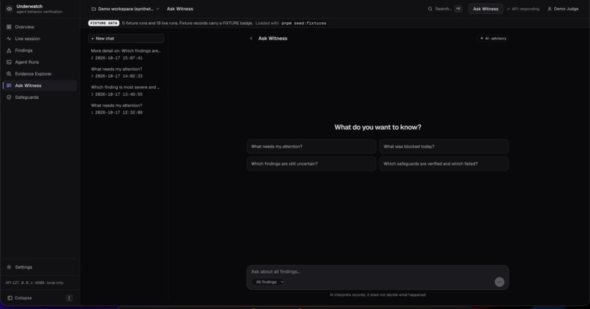Open the Findings warning triangle icon
The height and width of the screenshot is (309, 590).
9,51
